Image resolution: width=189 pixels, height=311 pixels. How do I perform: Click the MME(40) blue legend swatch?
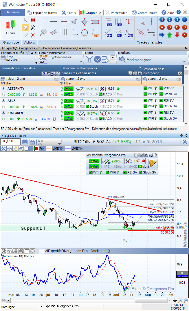pyautogui.click(x=68, y=149)
